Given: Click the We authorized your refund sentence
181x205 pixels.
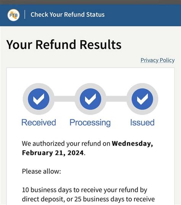Looking at the screenshot, I should coord(87,148).
